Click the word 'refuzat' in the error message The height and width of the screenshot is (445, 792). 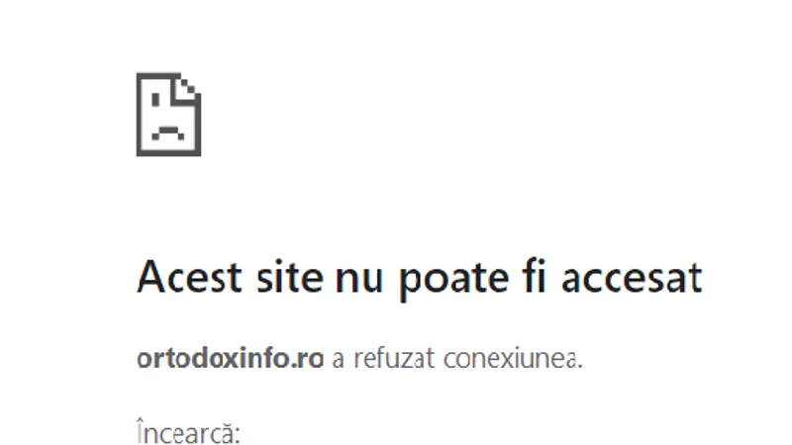pos(394,359)
